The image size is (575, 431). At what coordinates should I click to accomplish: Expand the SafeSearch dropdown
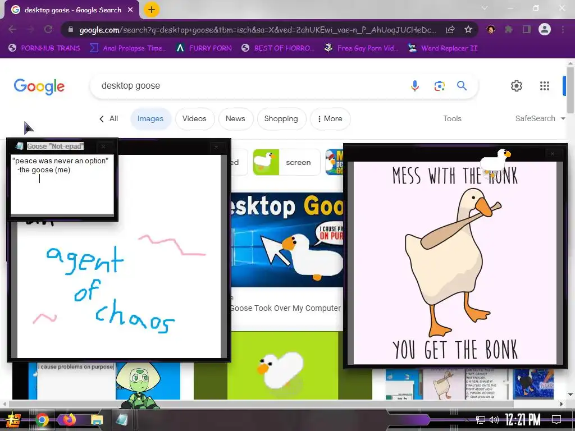point(540,118)
